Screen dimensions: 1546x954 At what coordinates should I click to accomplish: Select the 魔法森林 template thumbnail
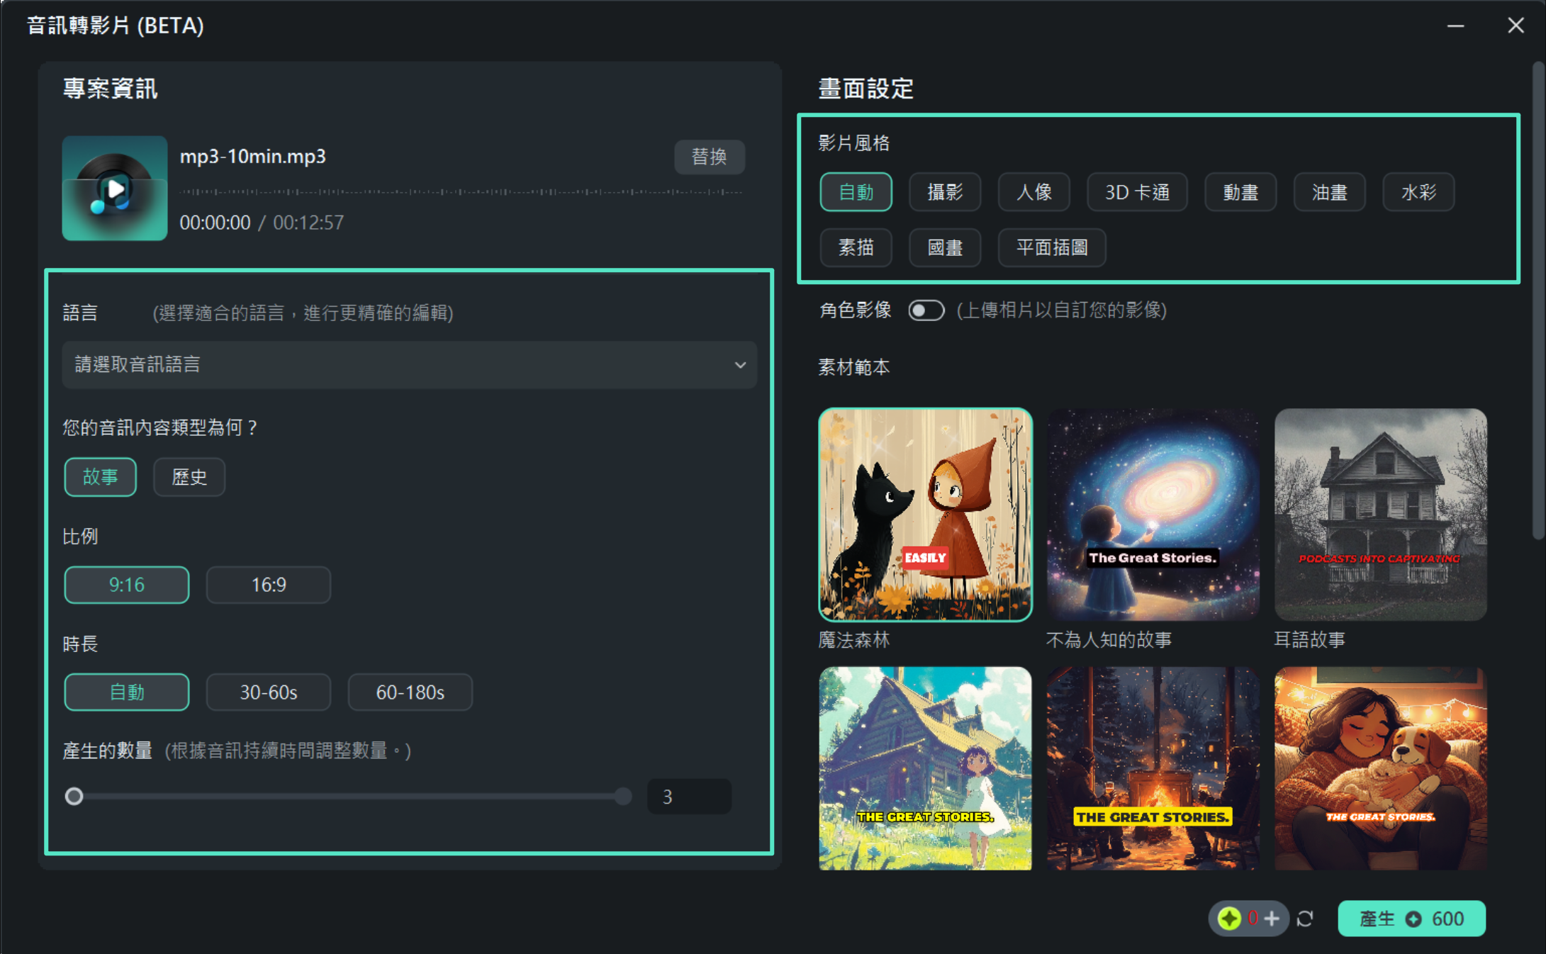coord(924,515)
